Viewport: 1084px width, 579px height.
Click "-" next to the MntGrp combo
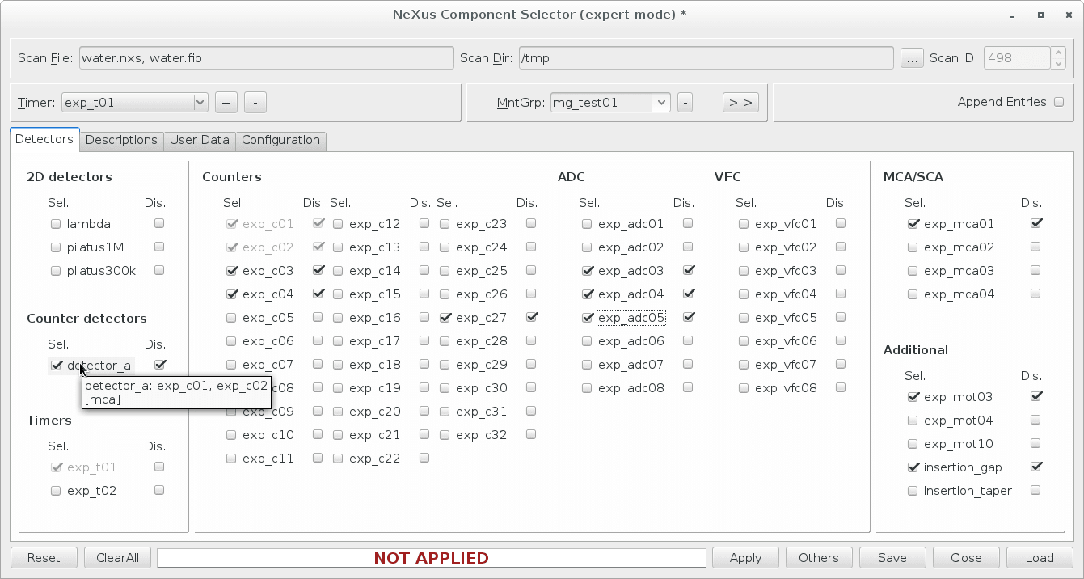(685, 102)
